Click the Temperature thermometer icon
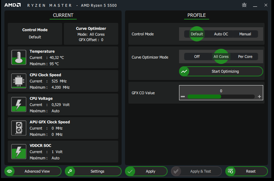274x181 pixels. pyautogui.click(x=19, y=57)
